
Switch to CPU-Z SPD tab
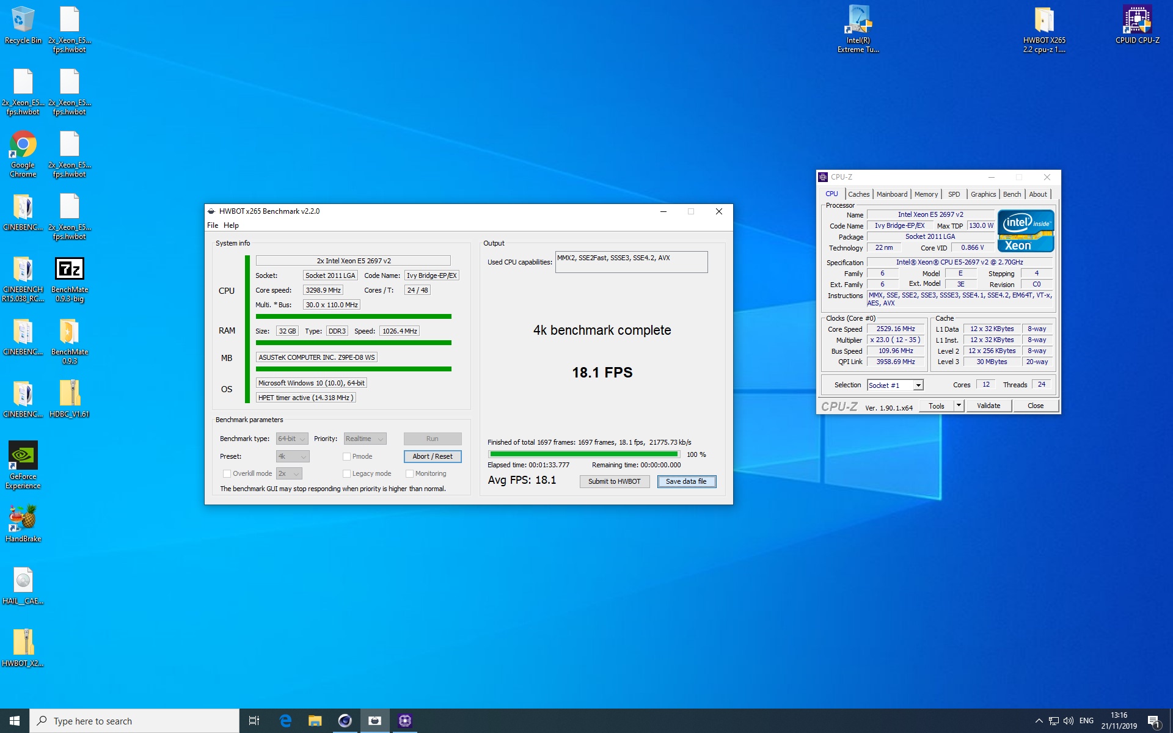point(954,194)
